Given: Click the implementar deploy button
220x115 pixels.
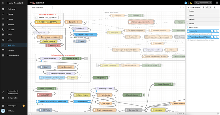Looking at the screenshot, I should coord(202,3).
